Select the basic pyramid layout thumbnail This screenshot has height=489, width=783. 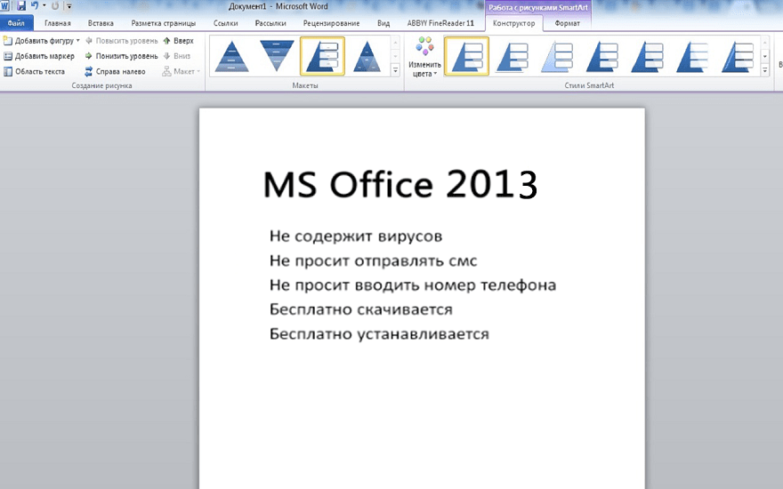(231, 56)
